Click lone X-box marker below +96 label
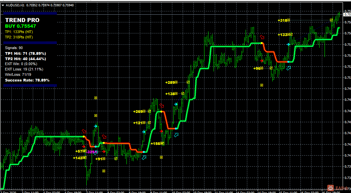The width and height of the screenshot is (351, 193). 262,85
